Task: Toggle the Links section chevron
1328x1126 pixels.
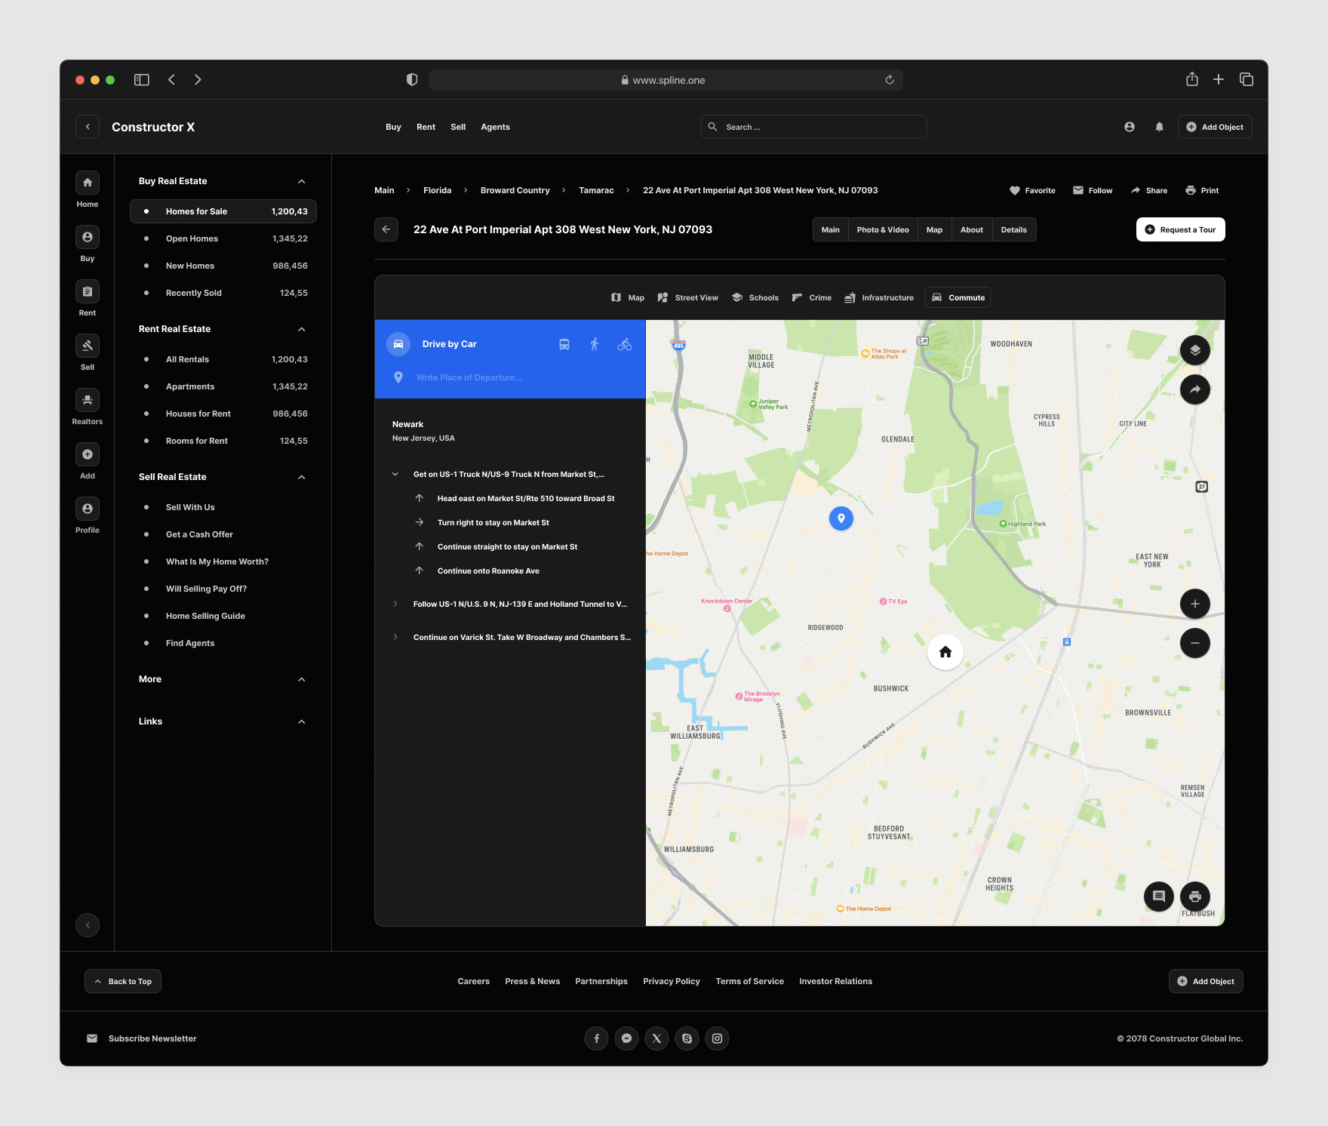Action: pyautogui.click(x=302, y=721)
